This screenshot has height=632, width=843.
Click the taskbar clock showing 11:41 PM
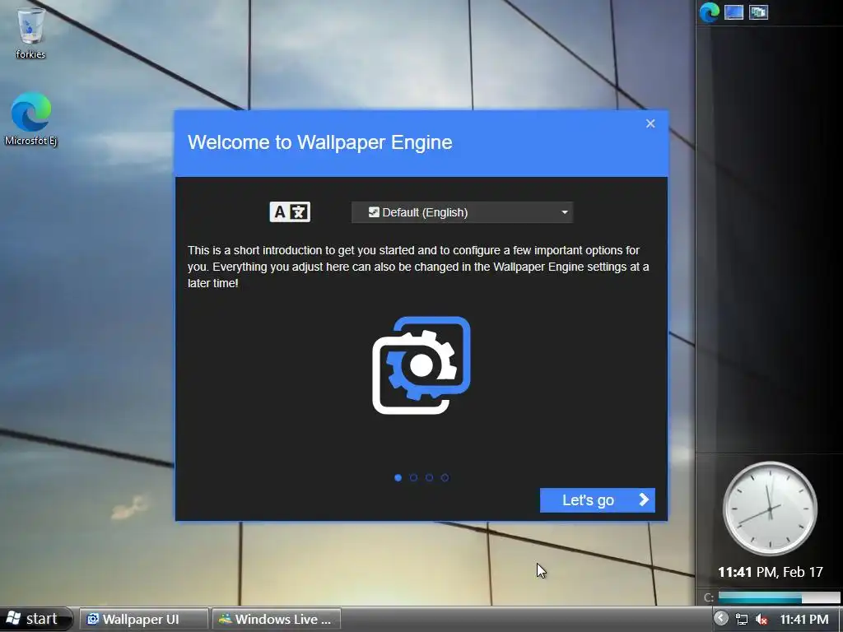(804, 620)
